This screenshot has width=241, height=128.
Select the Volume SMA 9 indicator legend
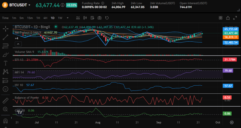(x=24, y=52)
